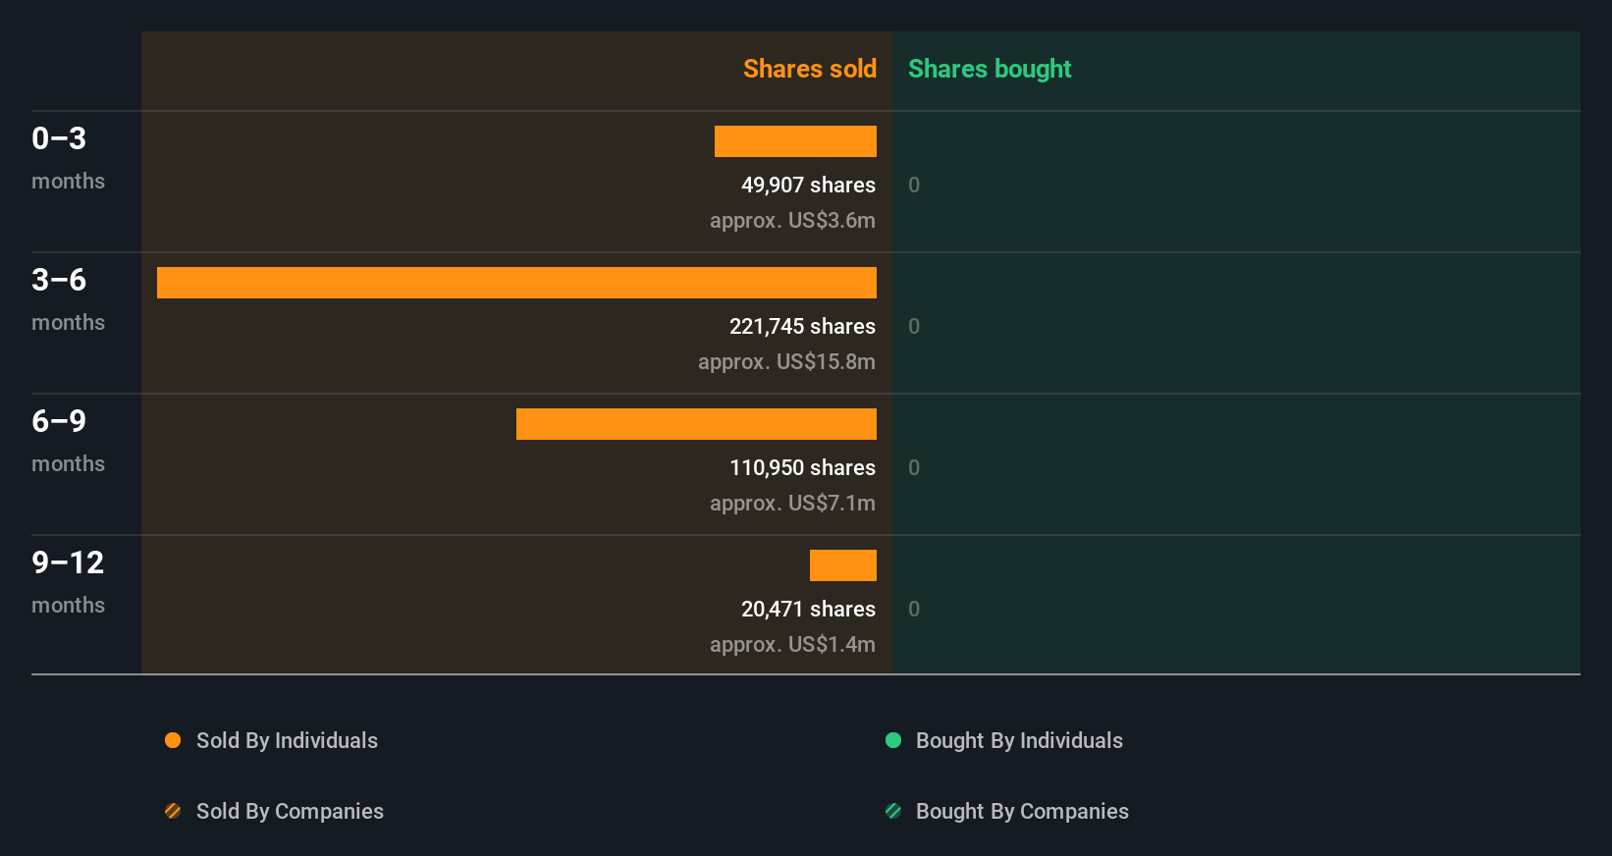Screen dimensions: 1612x856
Task: Click the Shares bought column header
Action: coord(990,69)
